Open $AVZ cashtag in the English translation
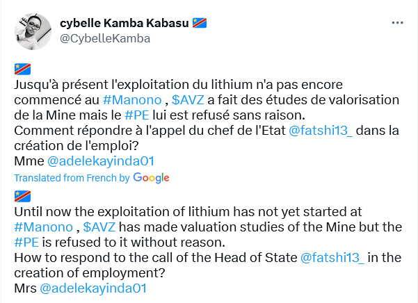The image size is (418, 303). pos(99,227)
